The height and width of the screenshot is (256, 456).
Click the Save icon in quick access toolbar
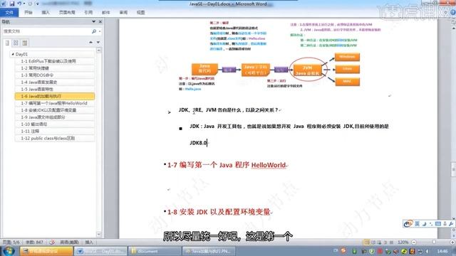click(12, 4)
